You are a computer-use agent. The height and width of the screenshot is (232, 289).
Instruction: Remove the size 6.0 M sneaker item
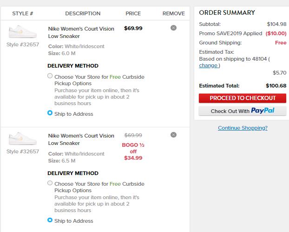tap(173, 28)
